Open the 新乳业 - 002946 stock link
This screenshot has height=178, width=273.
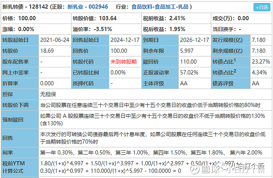coord(88,7)
